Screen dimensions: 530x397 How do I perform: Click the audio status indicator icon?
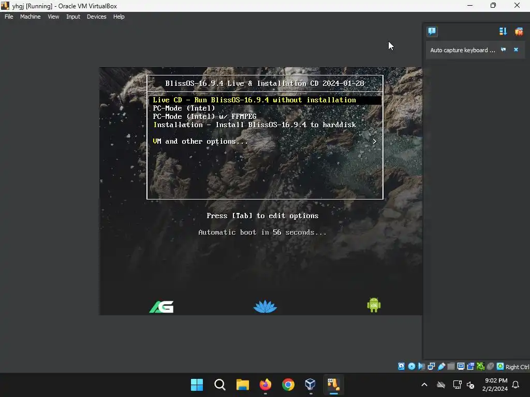coord(421,367)
